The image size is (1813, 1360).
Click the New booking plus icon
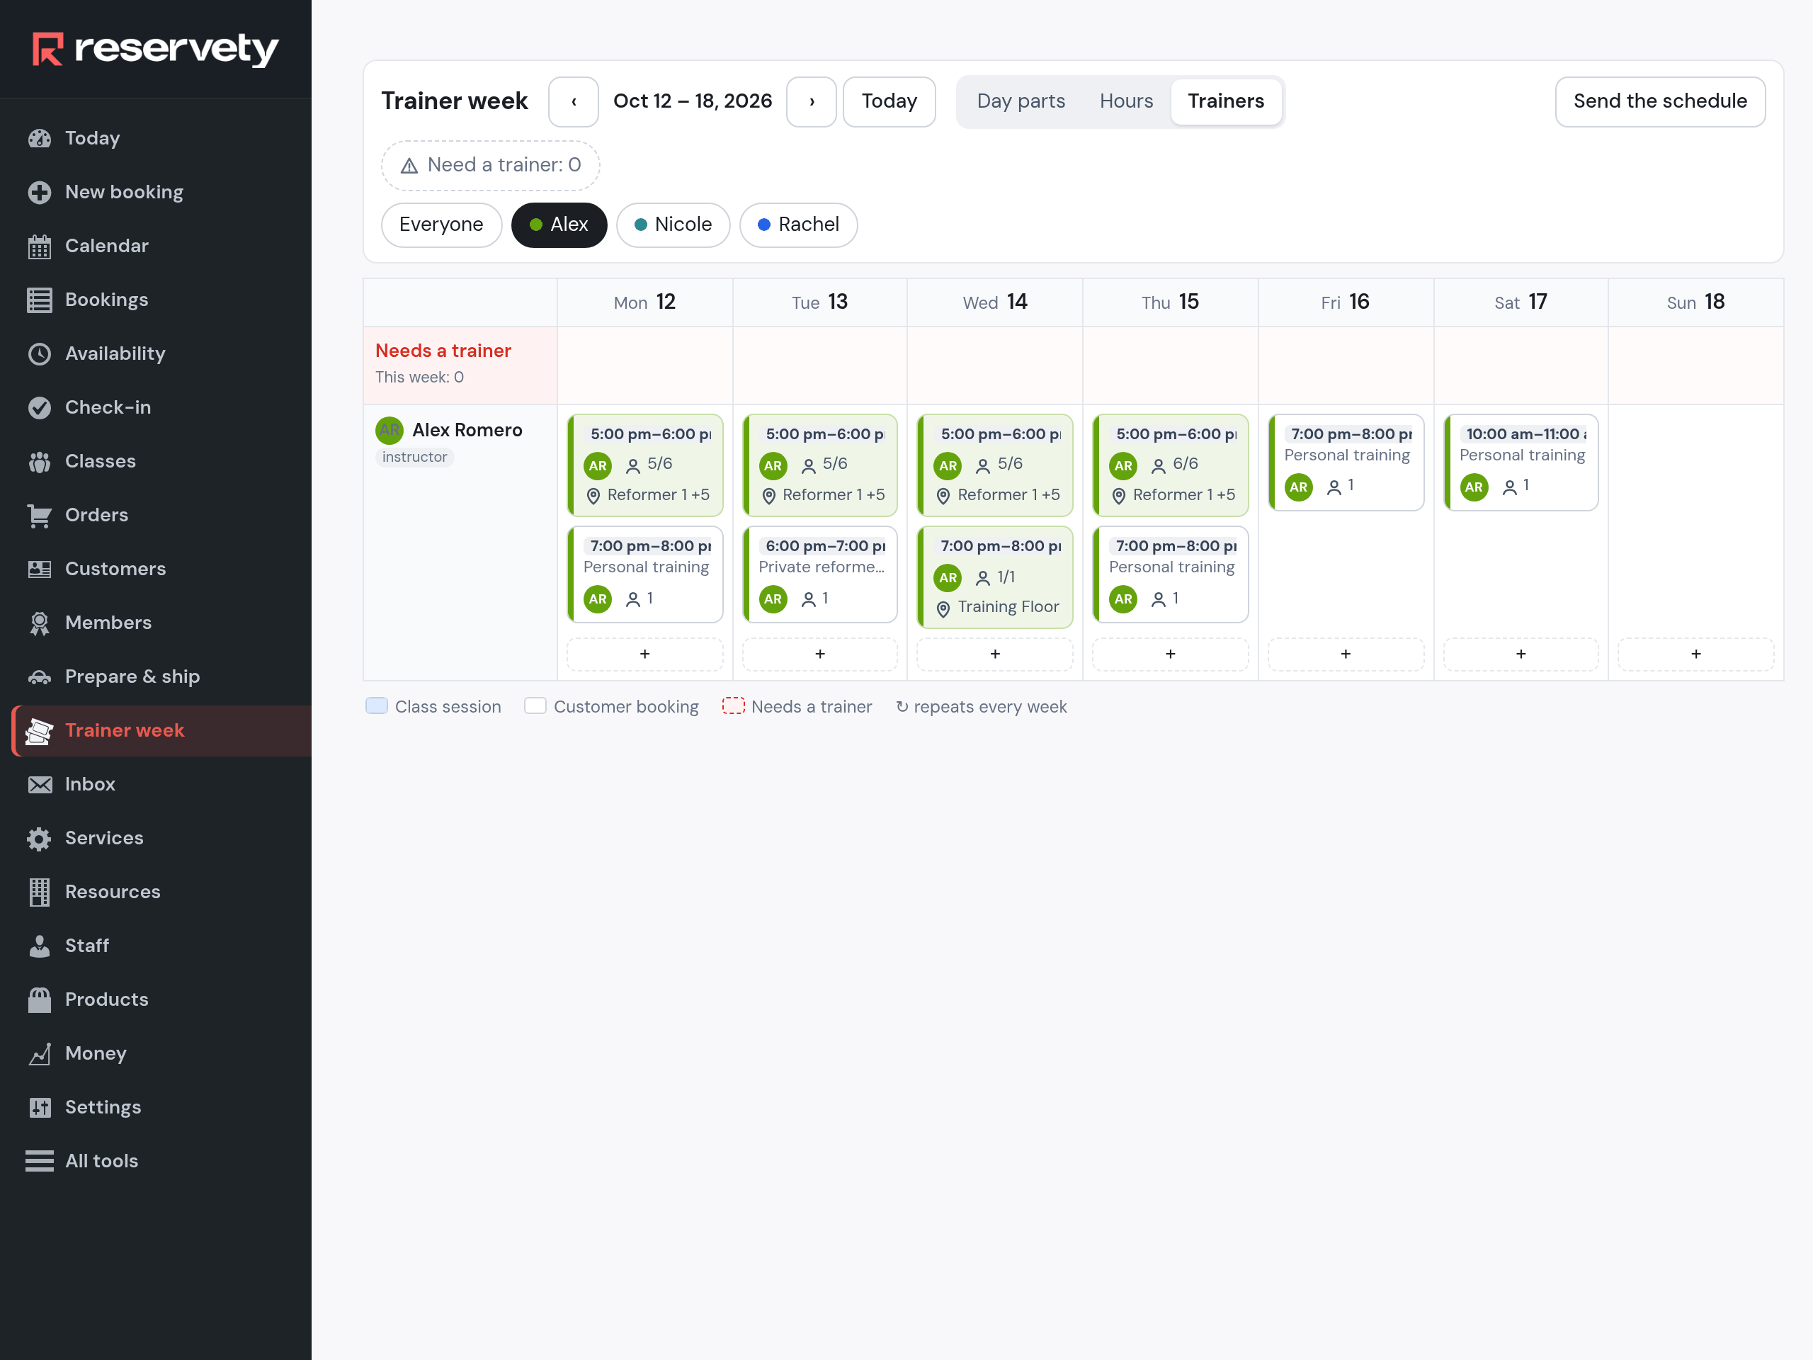(40, 193)
